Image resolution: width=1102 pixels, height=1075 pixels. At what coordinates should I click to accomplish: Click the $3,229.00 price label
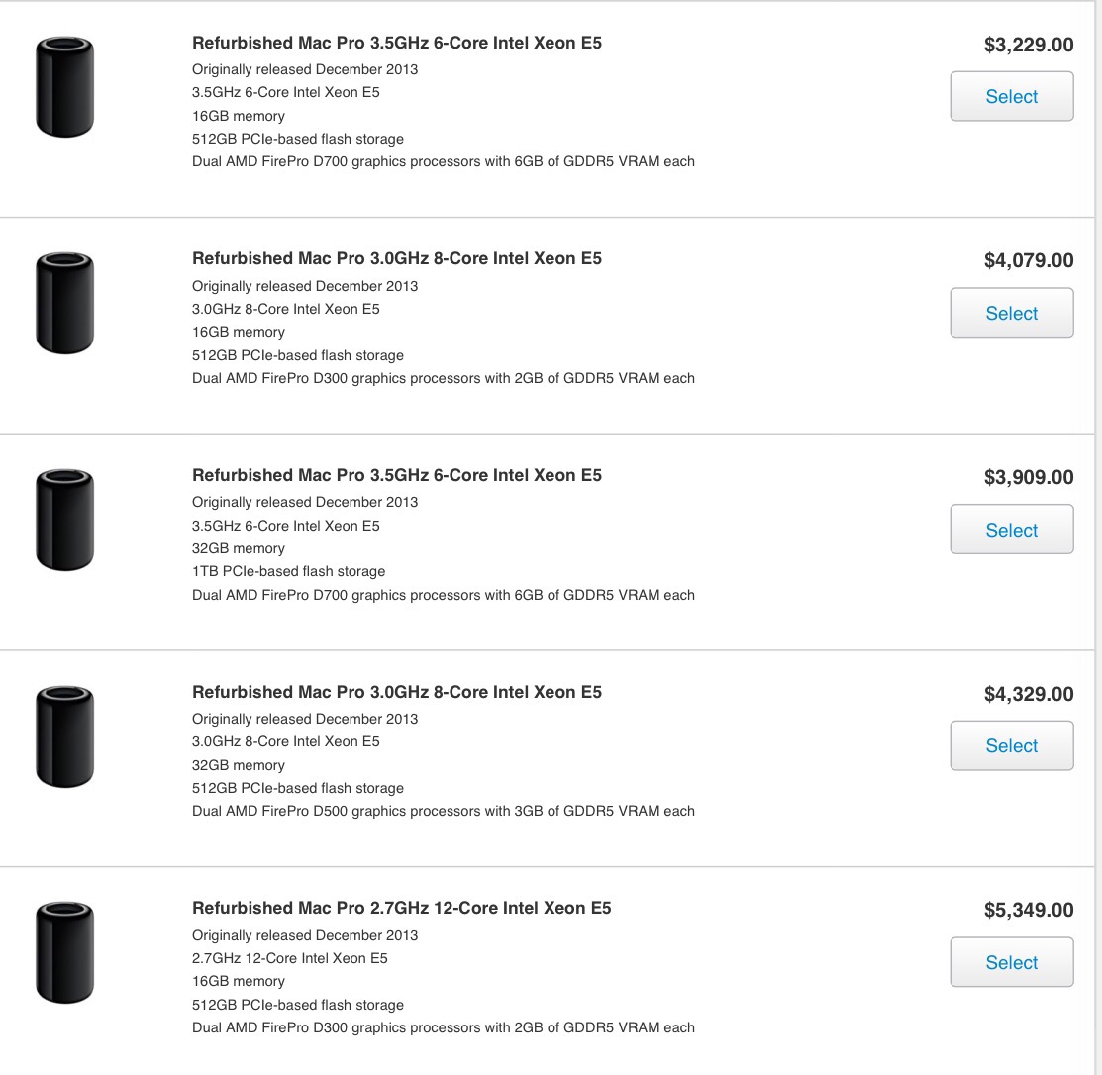click(1029, 45)
